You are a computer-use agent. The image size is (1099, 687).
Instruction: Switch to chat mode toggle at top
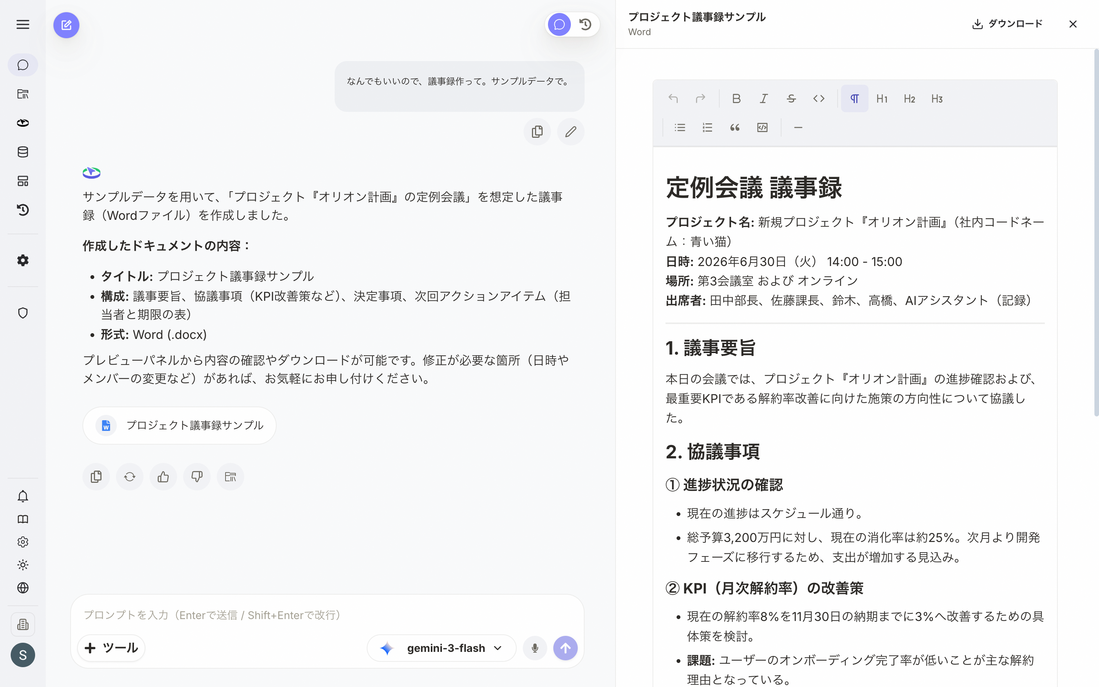(559, 24)
